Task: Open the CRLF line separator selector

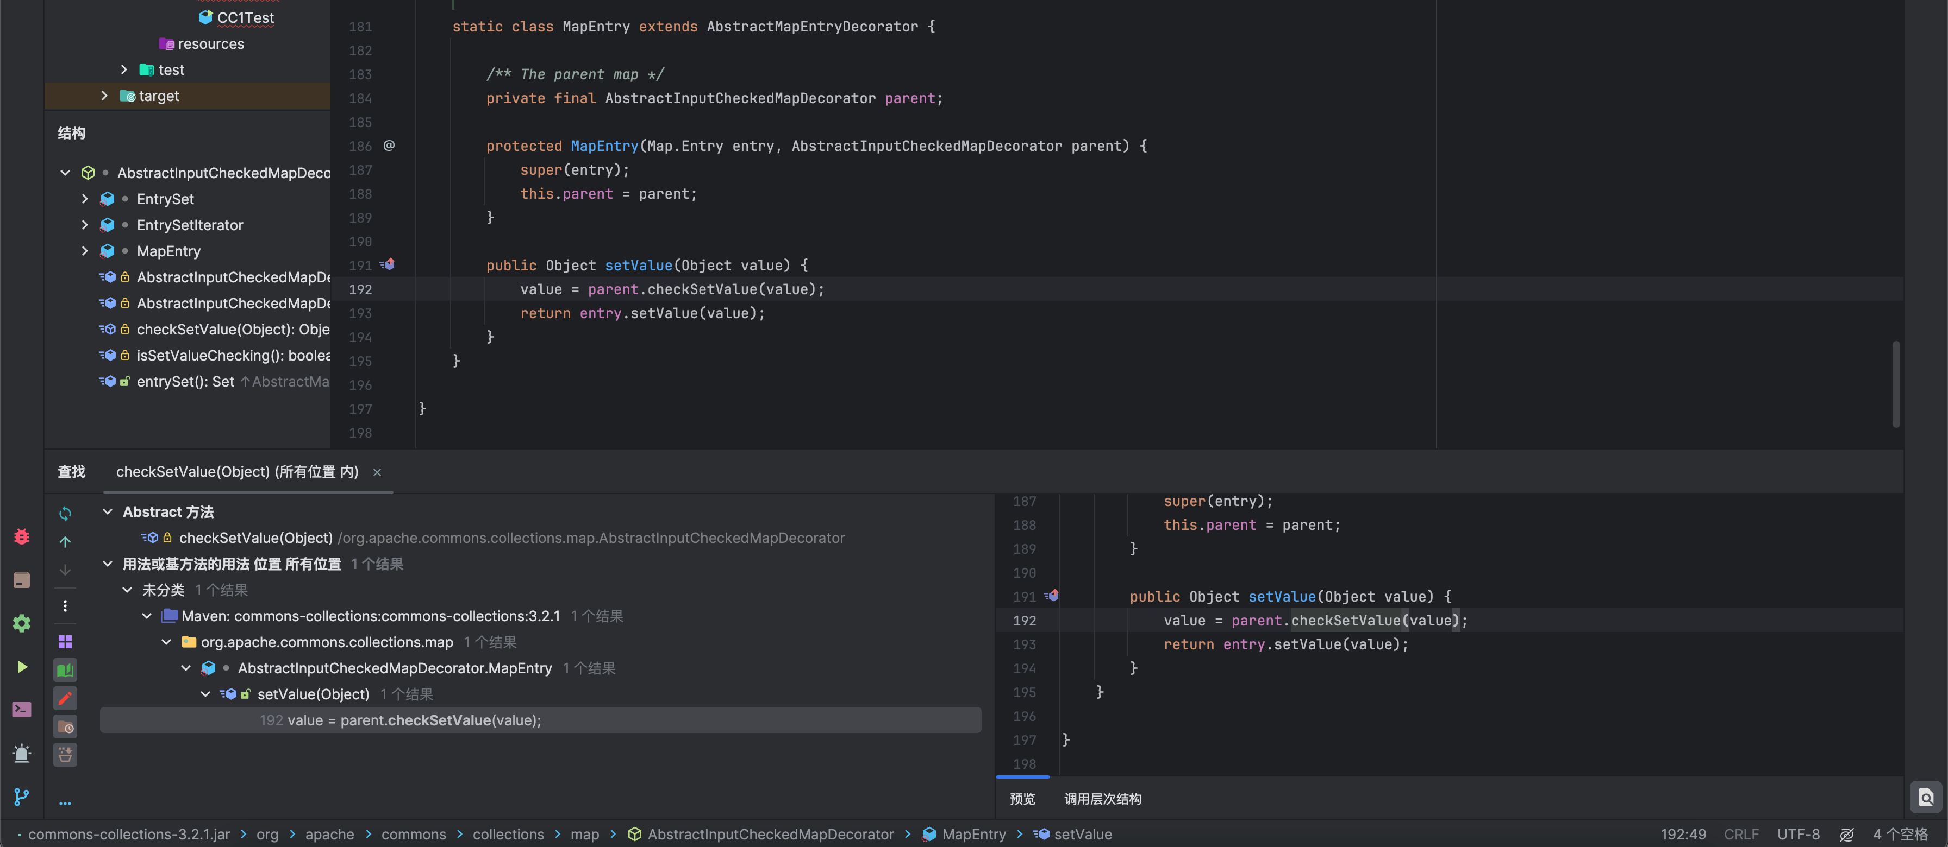Action: click(x=1741, y=834)
